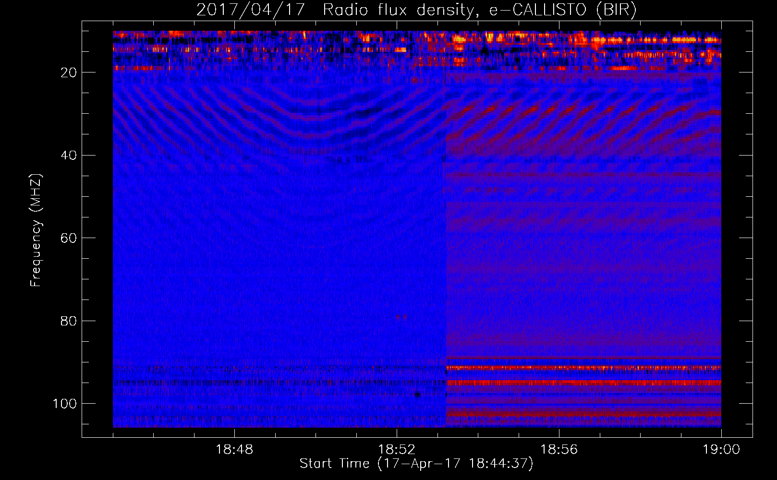Click the '19:00' time tick label
The image size is (777, 480).
pos(721,450)
